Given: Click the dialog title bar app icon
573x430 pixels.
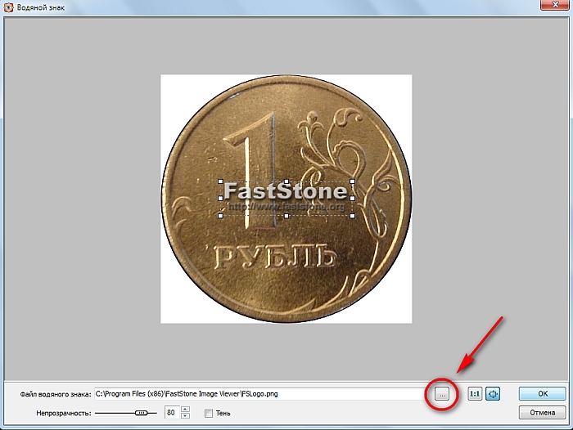Looking at the screenshot, I should 8,7.
